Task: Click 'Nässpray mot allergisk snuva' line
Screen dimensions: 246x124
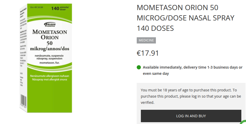Action: point(49,79)
